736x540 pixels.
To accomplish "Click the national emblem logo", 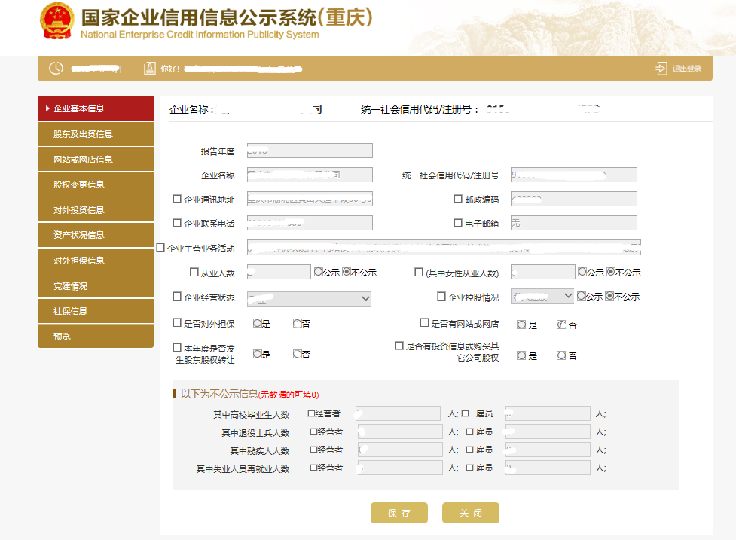I will point(56,23).
